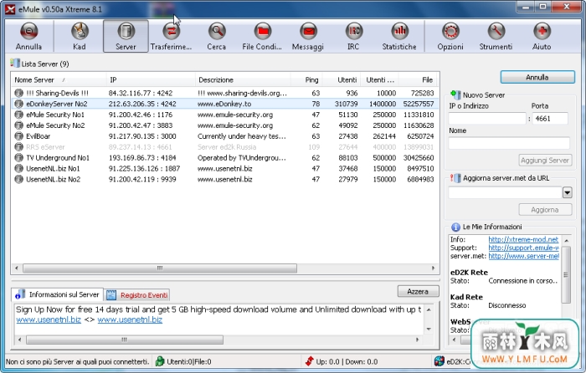This screenshot has width=586, height=373.
Task: Sort by Ping column header
Action: click(x=306, y=80)
